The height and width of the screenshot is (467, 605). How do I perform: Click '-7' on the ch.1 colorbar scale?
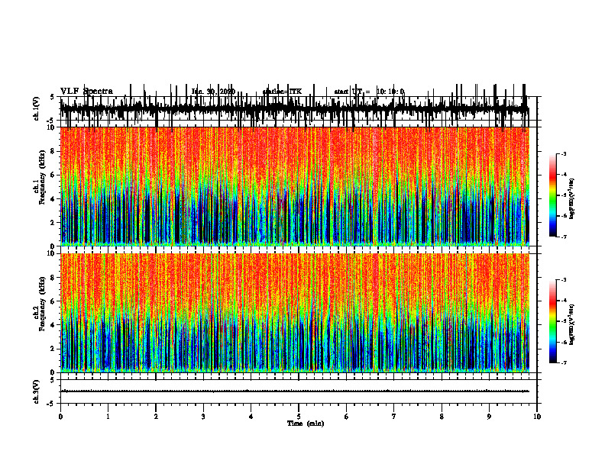[x=564, y=237]
